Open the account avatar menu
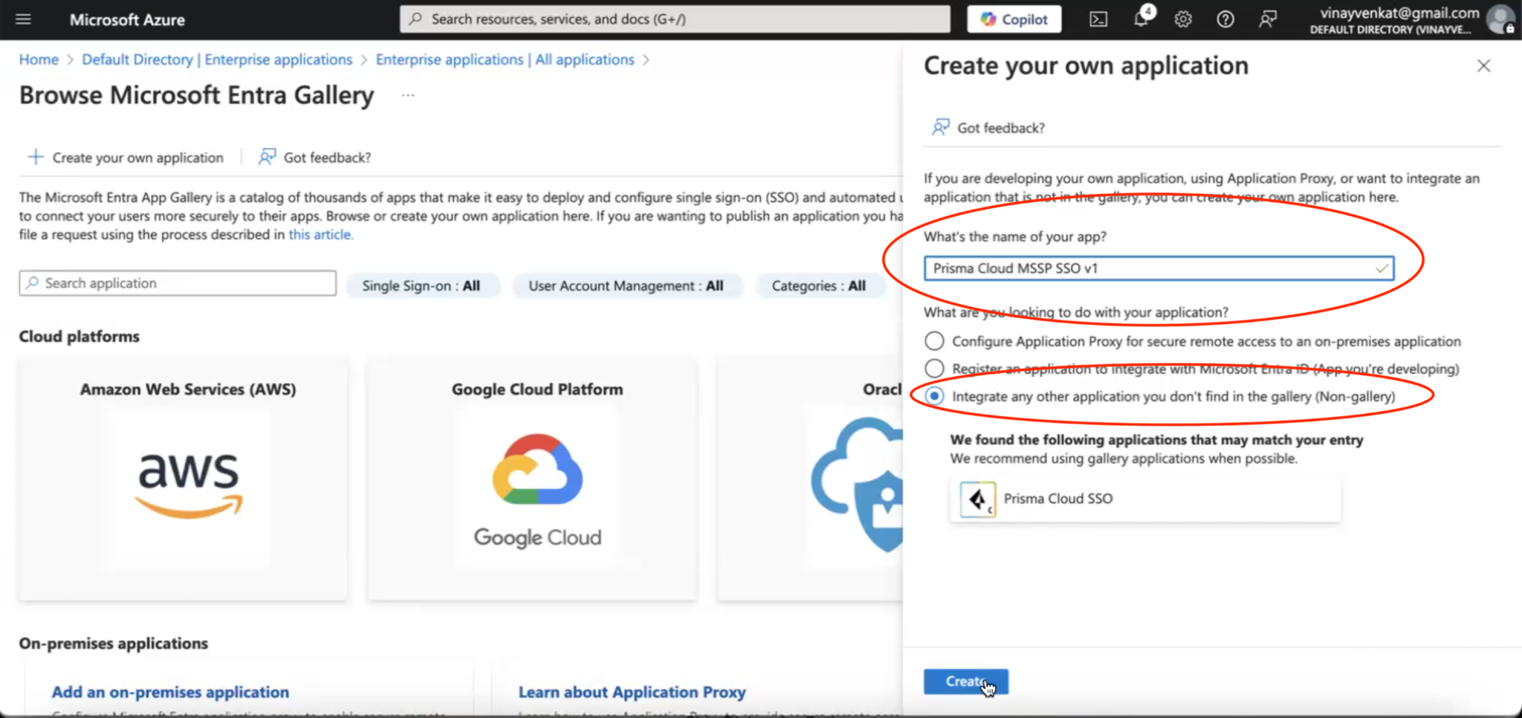This screenshot has height=718, width=1522. pos(1500,19)
